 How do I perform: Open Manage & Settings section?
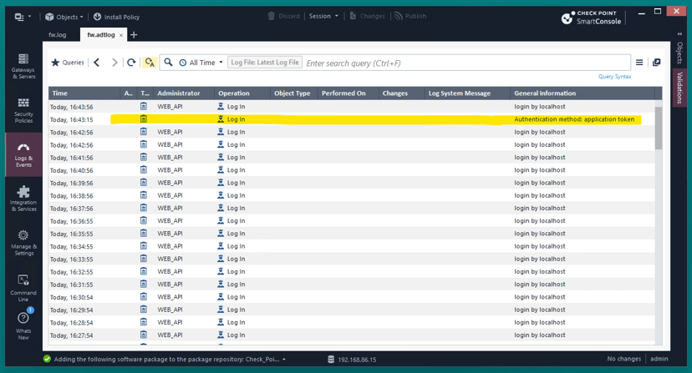tap(23, 243)
